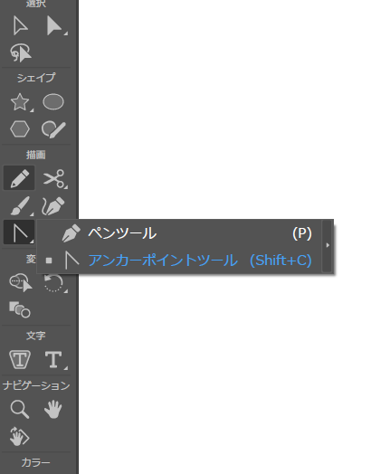Select the Direct Selection tool

click(55, 26)
